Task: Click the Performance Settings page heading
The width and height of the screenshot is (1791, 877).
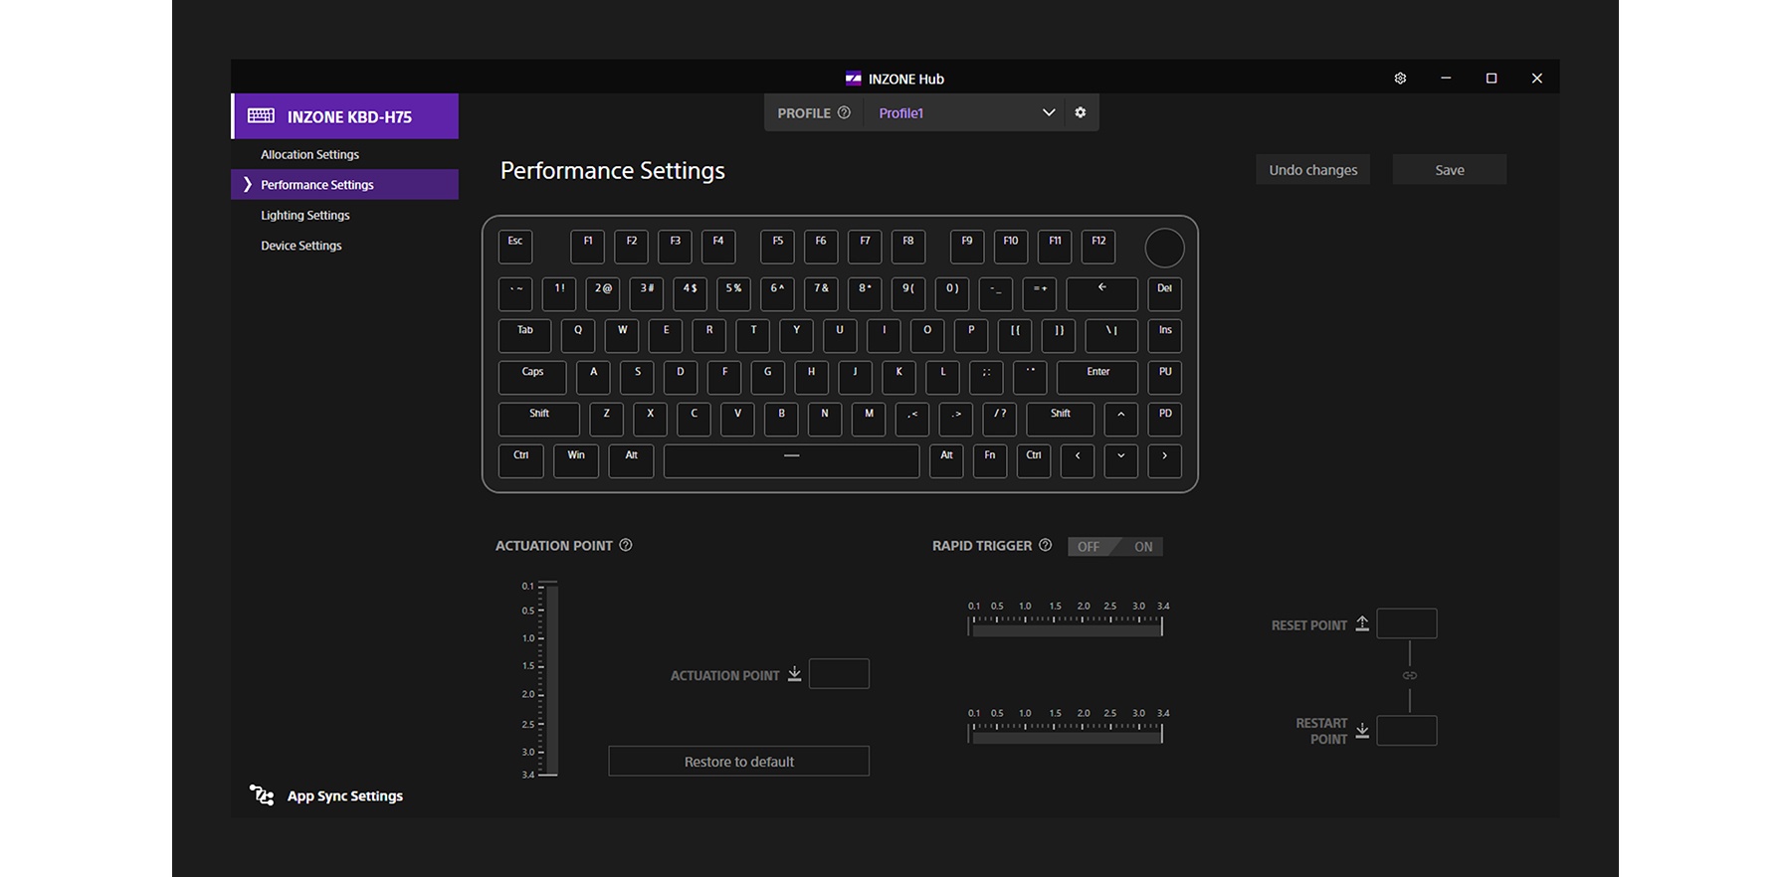Action: point(612,170)
